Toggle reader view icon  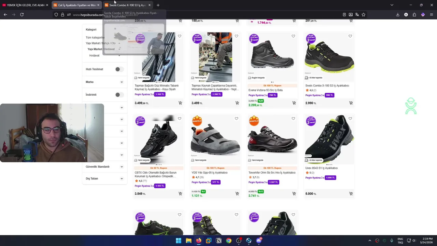click(x=344, y=15)
